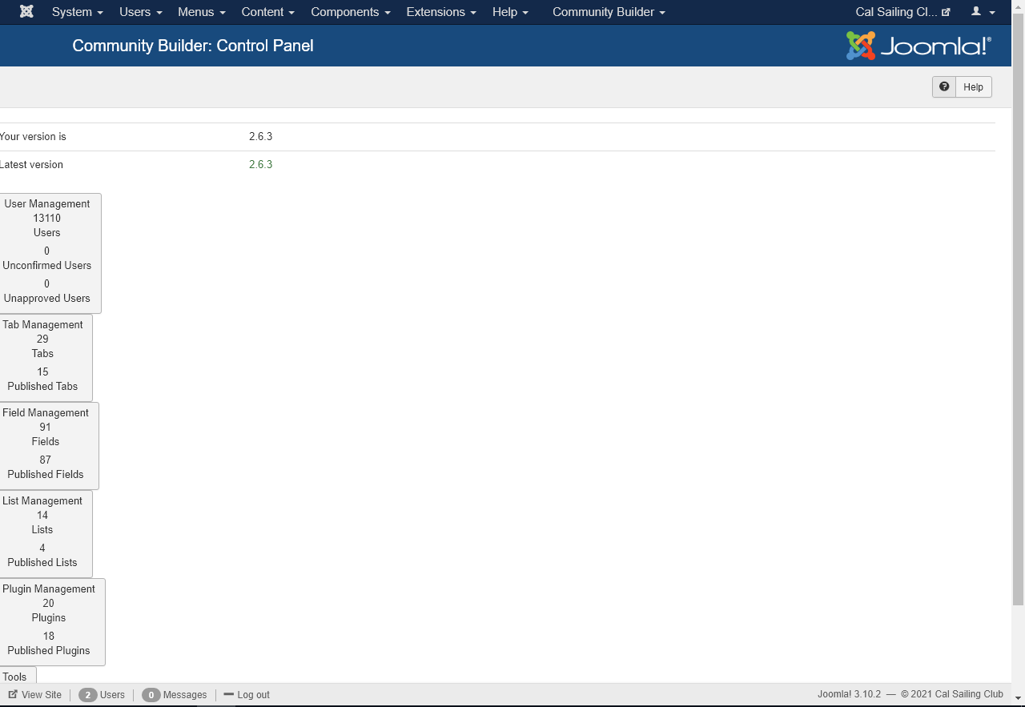1025x707 pixels.
Task: Click the Joomla logo icon in top bar
Action: (26, 12)
